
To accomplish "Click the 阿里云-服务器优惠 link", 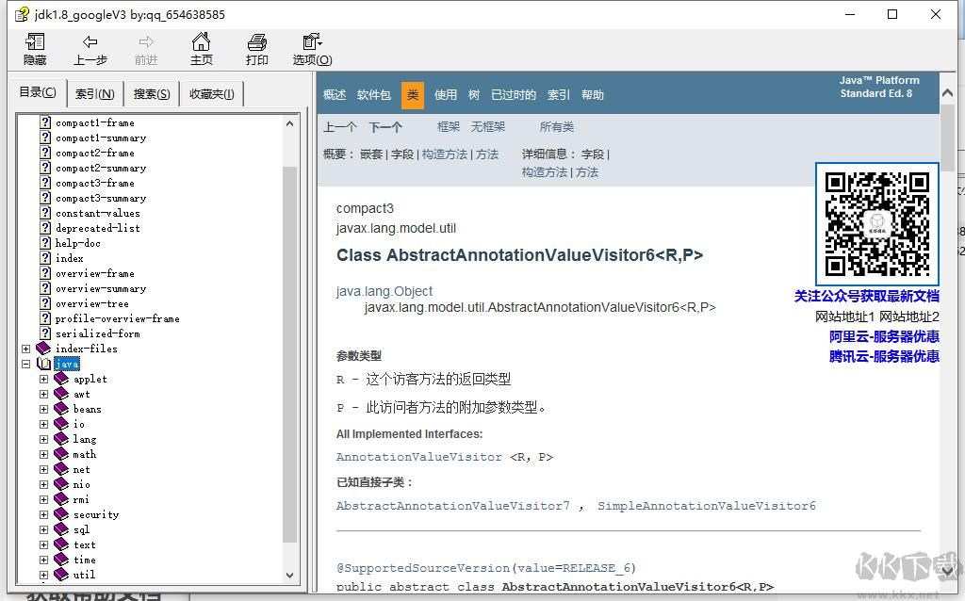I will click(x=884, y=336).
